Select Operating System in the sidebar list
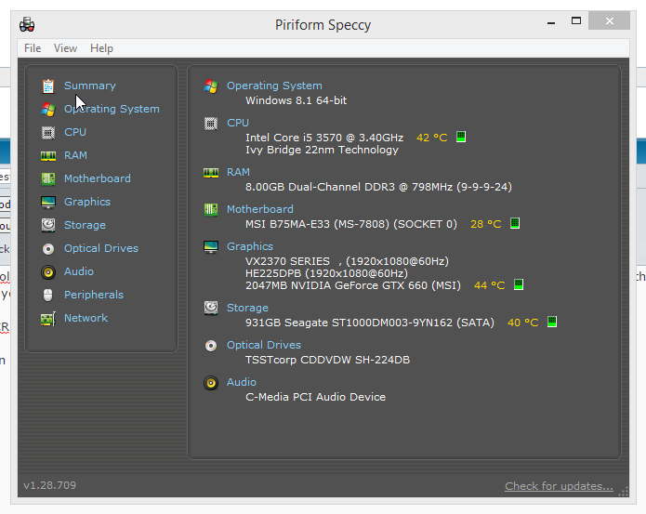The width and height of the screenshot is (646, 514). tap(112, 109)
